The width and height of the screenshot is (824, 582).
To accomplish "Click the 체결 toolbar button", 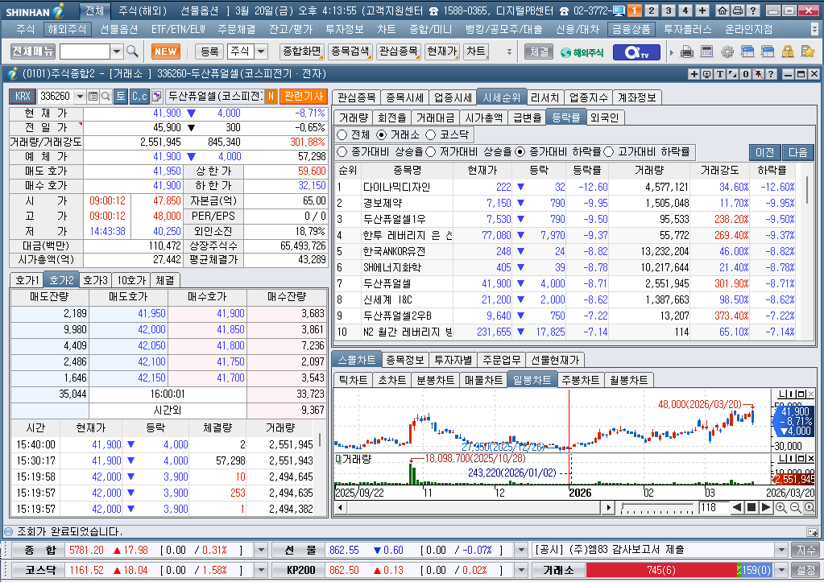I will click(540, 52).
